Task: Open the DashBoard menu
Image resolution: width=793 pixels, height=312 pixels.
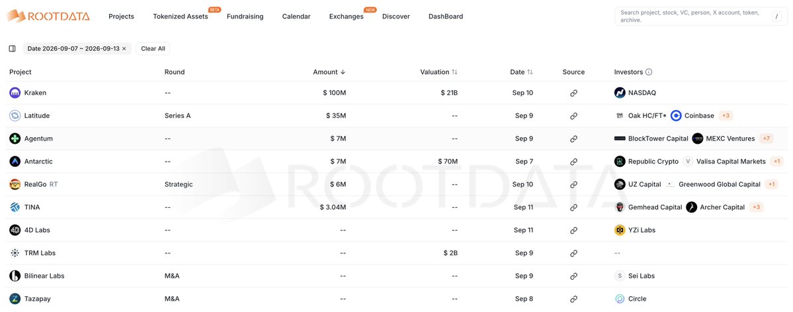Action: pos(446,16)
